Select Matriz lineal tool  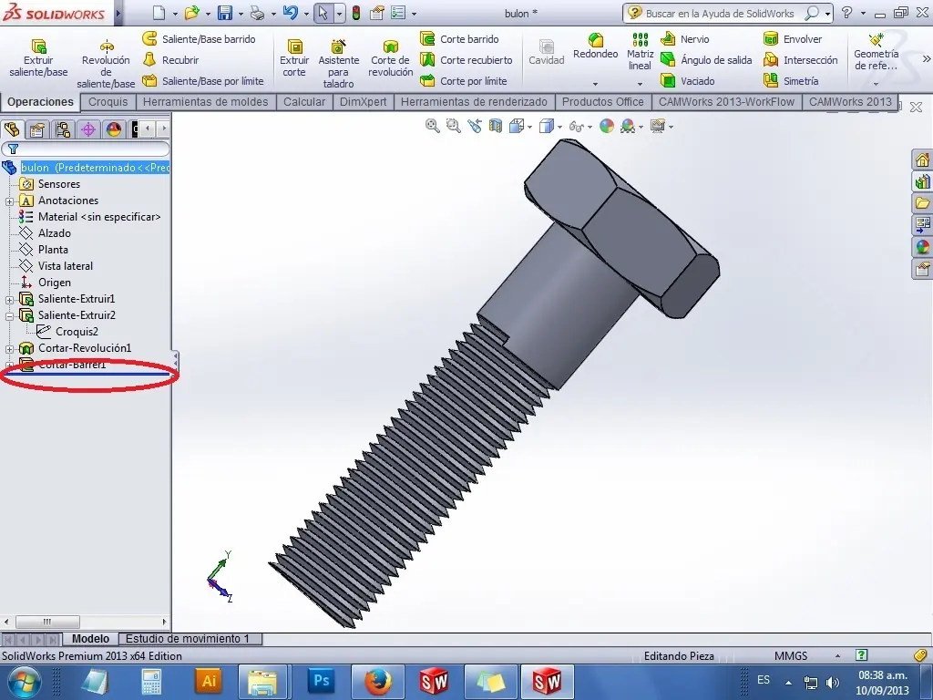click(641, 52)
